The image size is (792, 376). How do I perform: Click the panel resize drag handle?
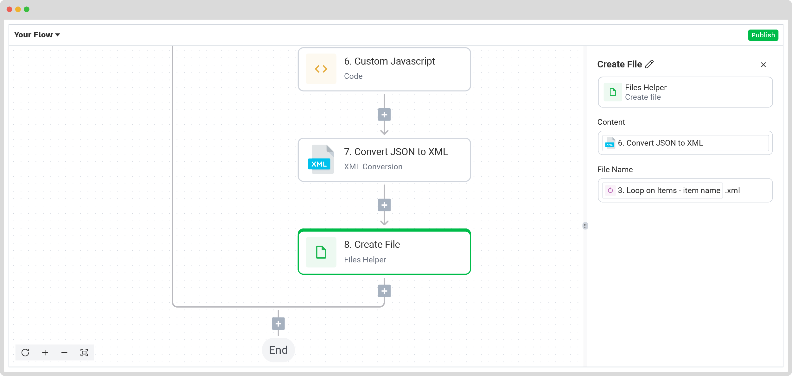pyautogui.click(x=585, y=226)
